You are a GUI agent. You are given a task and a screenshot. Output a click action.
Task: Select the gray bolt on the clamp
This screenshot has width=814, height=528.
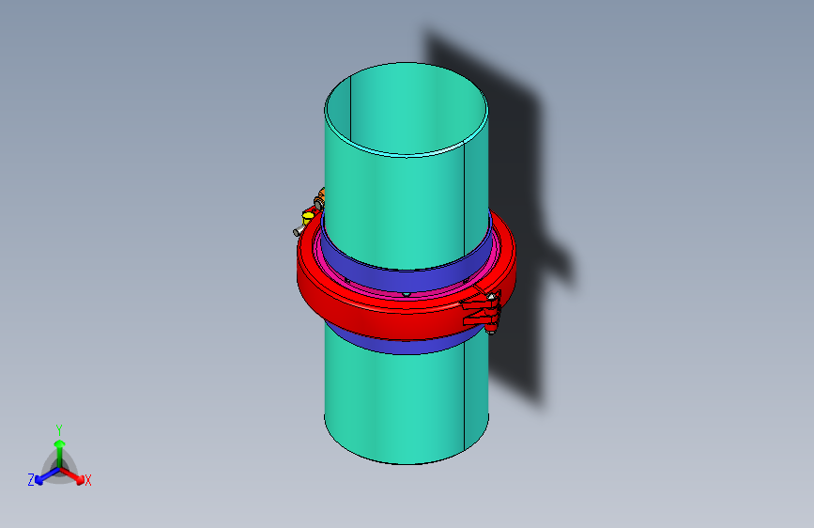click(299, 231)
